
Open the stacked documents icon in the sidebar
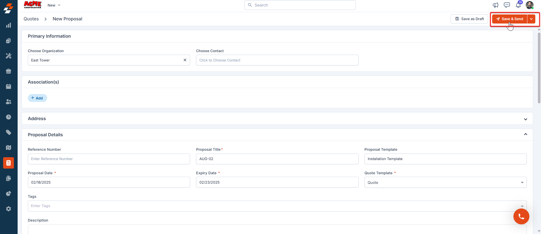[x=9, y=178]
